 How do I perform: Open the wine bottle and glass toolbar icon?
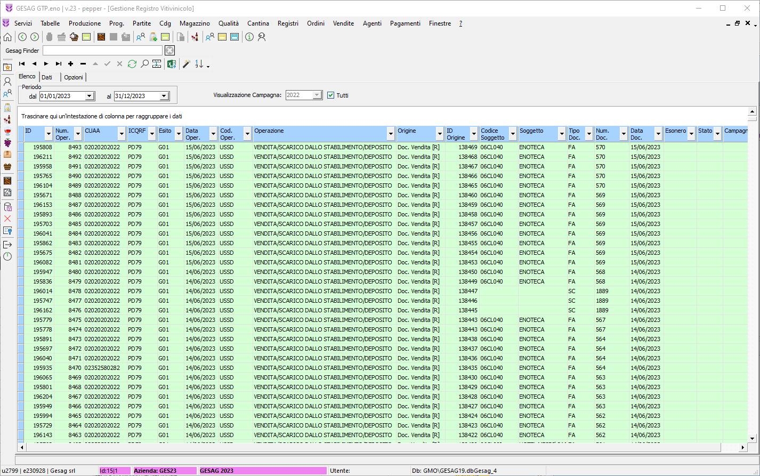tap(195, 37)
